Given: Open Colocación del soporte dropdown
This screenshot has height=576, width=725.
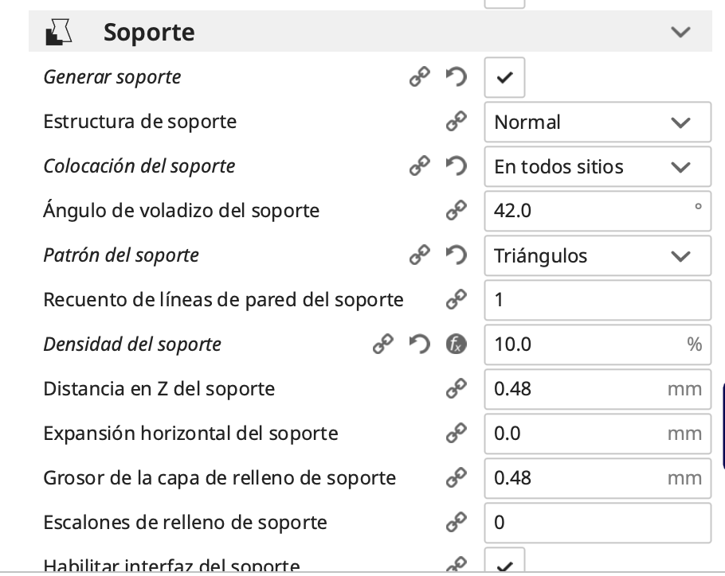Looking at the screenshot, I should (x=598, y=166).
